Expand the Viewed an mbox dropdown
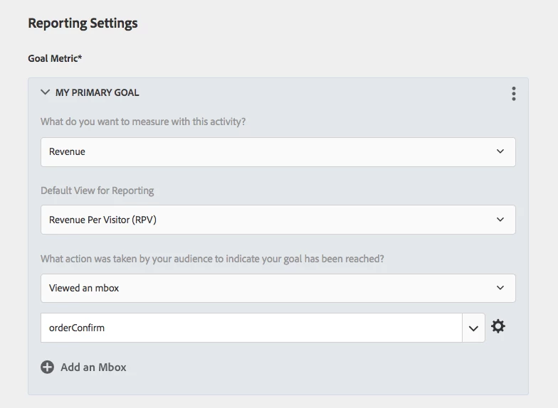This screenshot has height=408, width=558. pos(270,288)
